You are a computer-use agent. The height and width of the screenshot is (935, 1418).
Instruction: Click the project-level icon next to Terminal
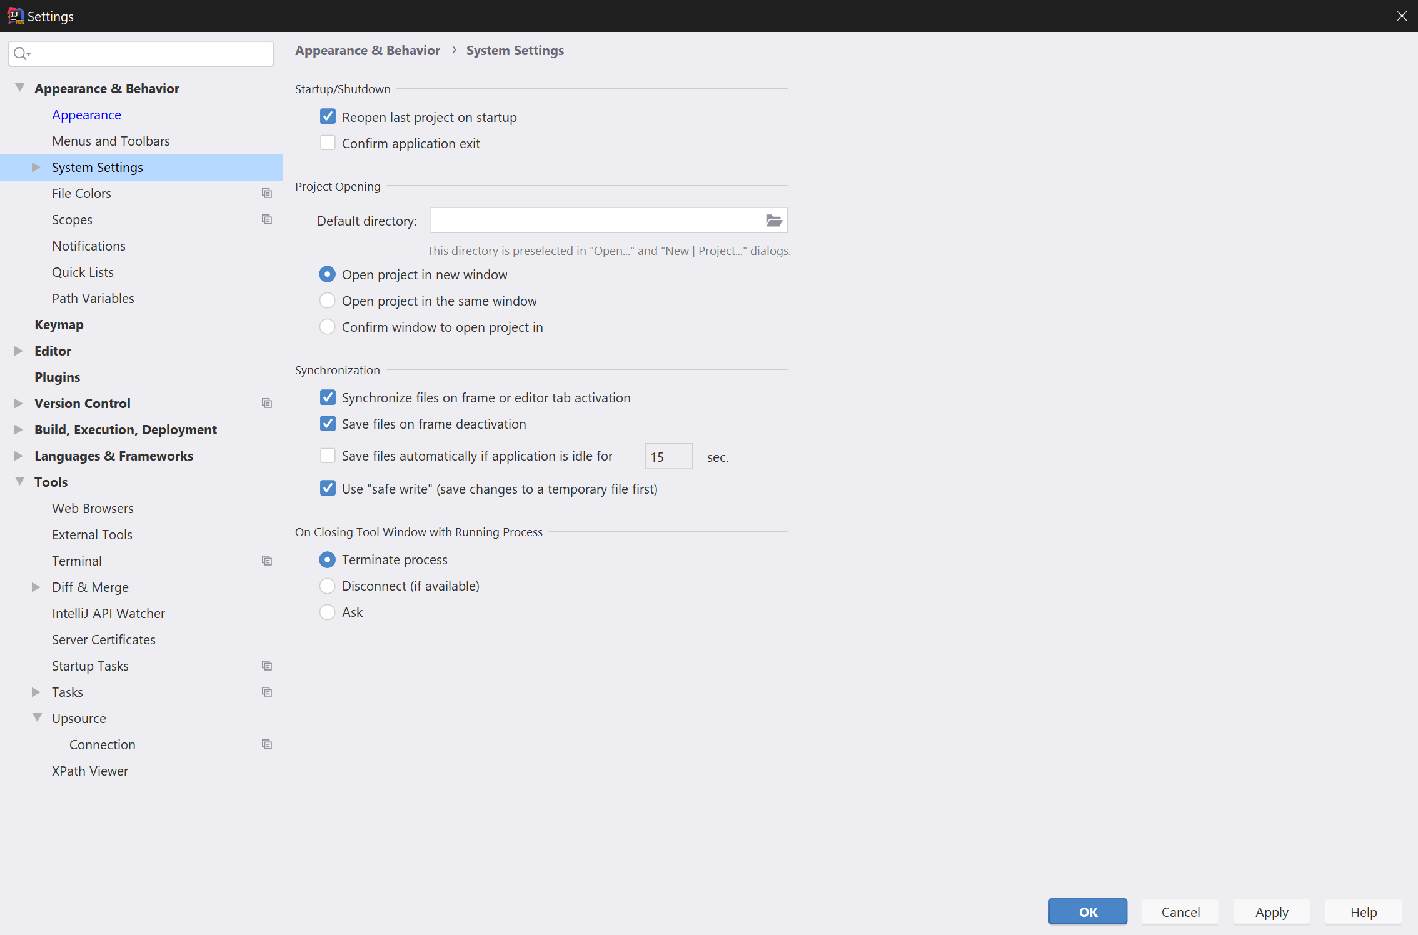267,561
